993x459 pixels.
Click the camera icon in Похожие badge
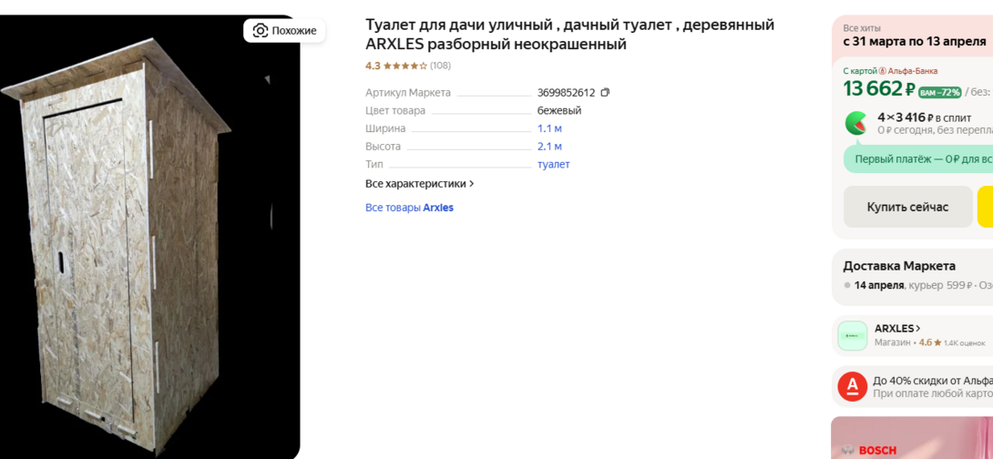tap(261, 31)
